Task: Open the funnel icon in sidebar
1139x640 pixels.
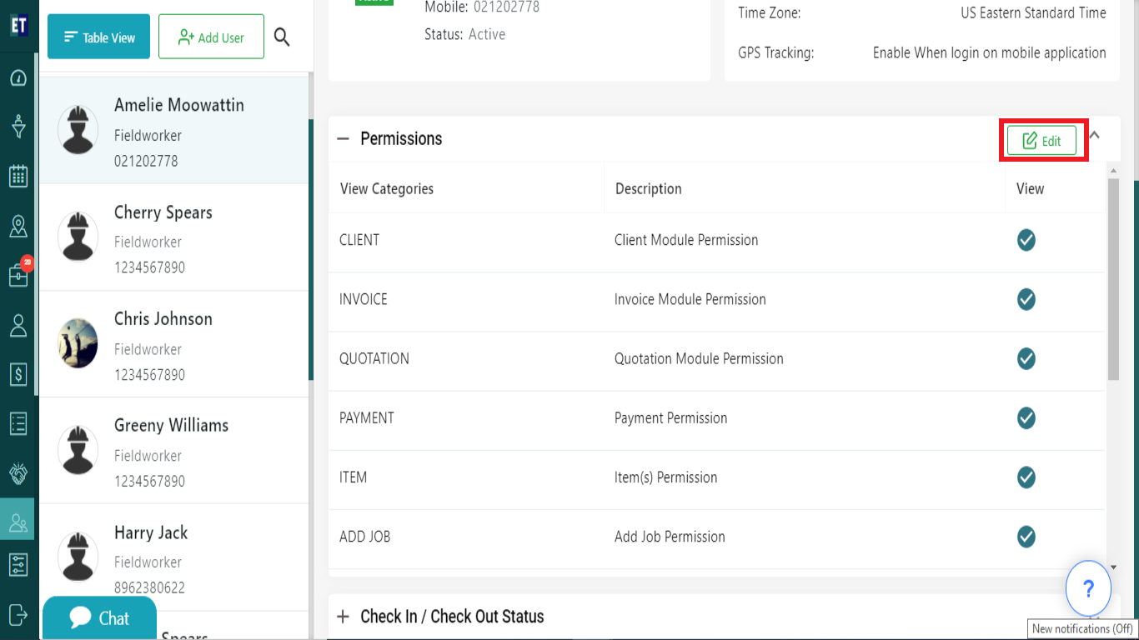Action: (18, 127)
